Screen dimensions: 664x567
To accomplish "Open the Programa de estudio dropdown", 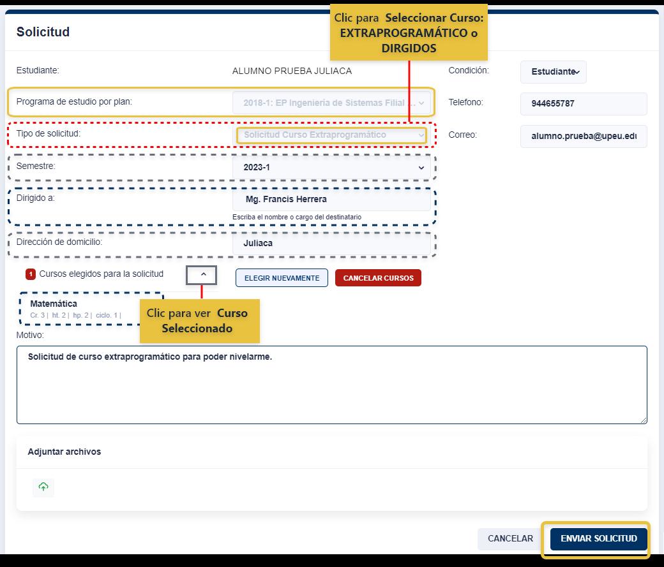I will pos(331,103).
